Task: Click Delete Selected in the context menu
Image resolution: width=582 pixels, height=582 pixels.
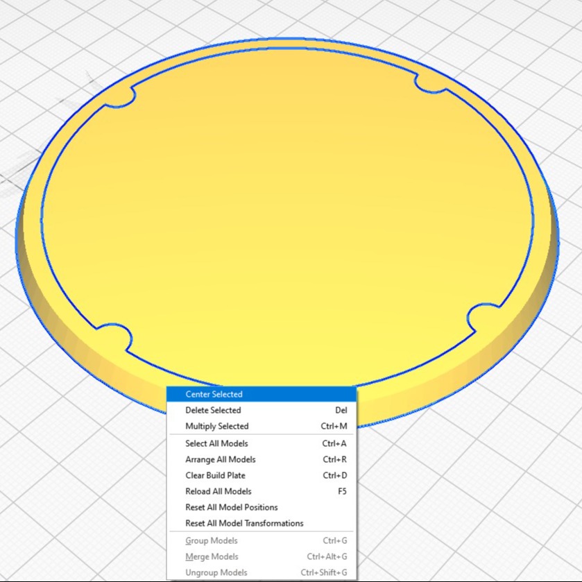Action: point(213,410)
